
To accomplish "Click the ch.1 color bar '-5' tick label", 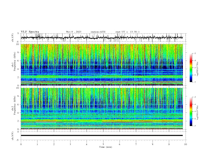I will (x=195, y=68).
